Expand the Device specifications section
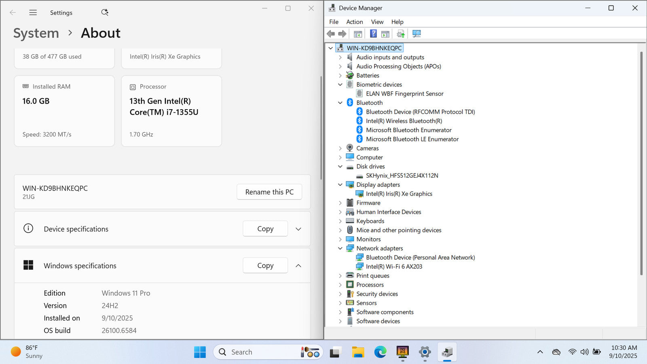Image resolution: width=647 pixels, height=364 pixels. [x=298, y=229]
